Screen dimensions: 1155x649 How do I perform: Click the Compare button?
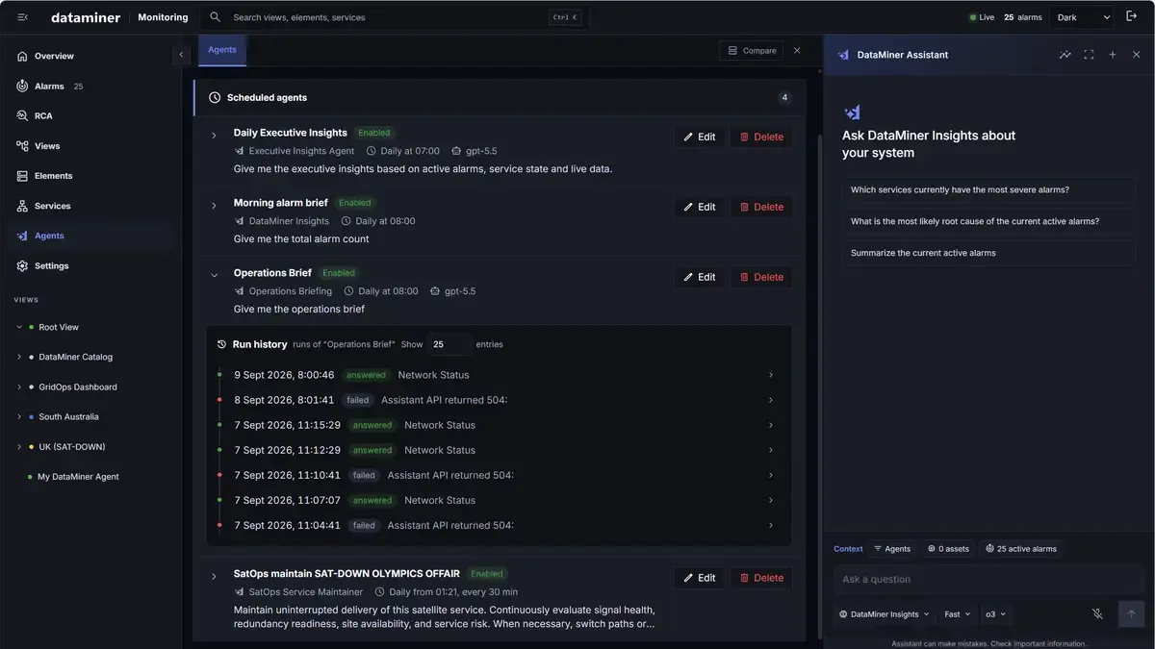coord(752,50)
